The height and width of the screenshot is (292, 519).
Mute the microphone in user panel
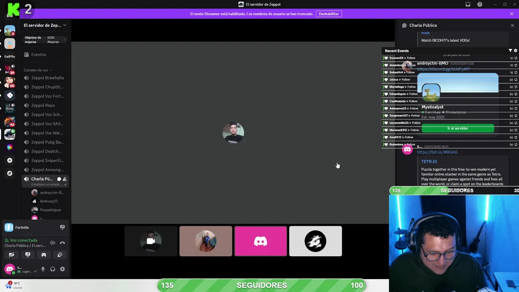pyautogui.click(x=43, y=269)
